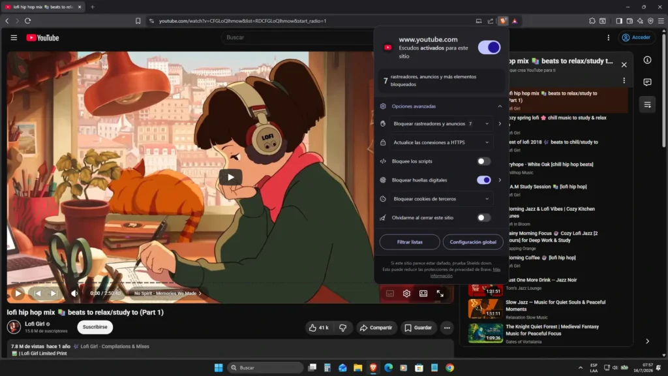The width and height of the screenshot is (668, 376).
Task: Reload the current page
Action: coord(27,21)
